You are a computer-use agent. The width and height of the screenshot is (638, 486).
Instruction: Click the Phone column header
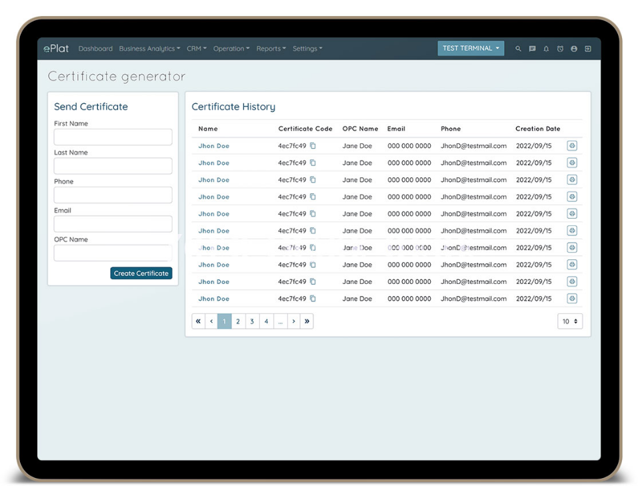451,129
